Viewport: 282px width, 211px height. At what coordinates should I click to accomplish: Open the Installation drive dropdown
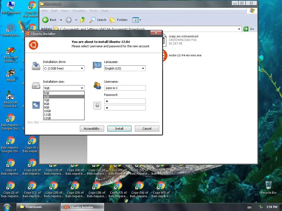(x=64, y=68)
